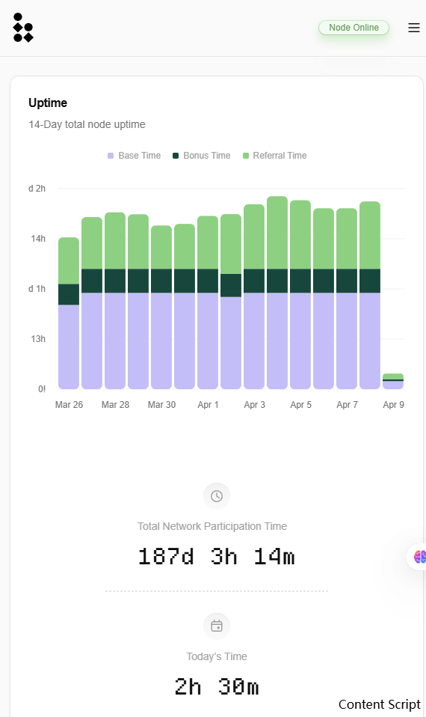Click the '13h' y-axis label

click(38, 339)
